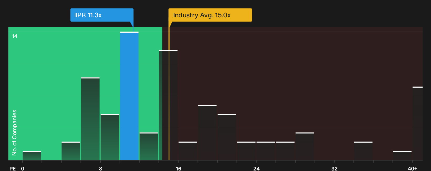Click the blue IIPR 11.3x label
Viewport: 431px width, 171px height.
tap(102, 15)
